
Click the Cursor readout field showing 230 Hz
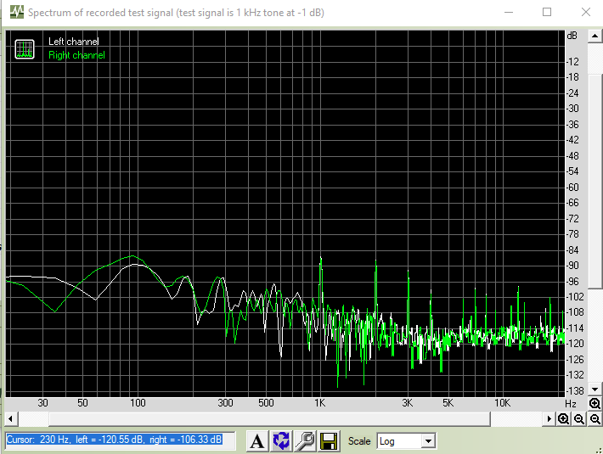click(x=120, y=440)
